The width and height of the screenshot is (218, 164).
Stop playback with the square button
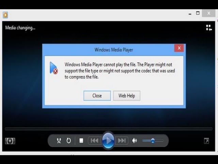81,140
